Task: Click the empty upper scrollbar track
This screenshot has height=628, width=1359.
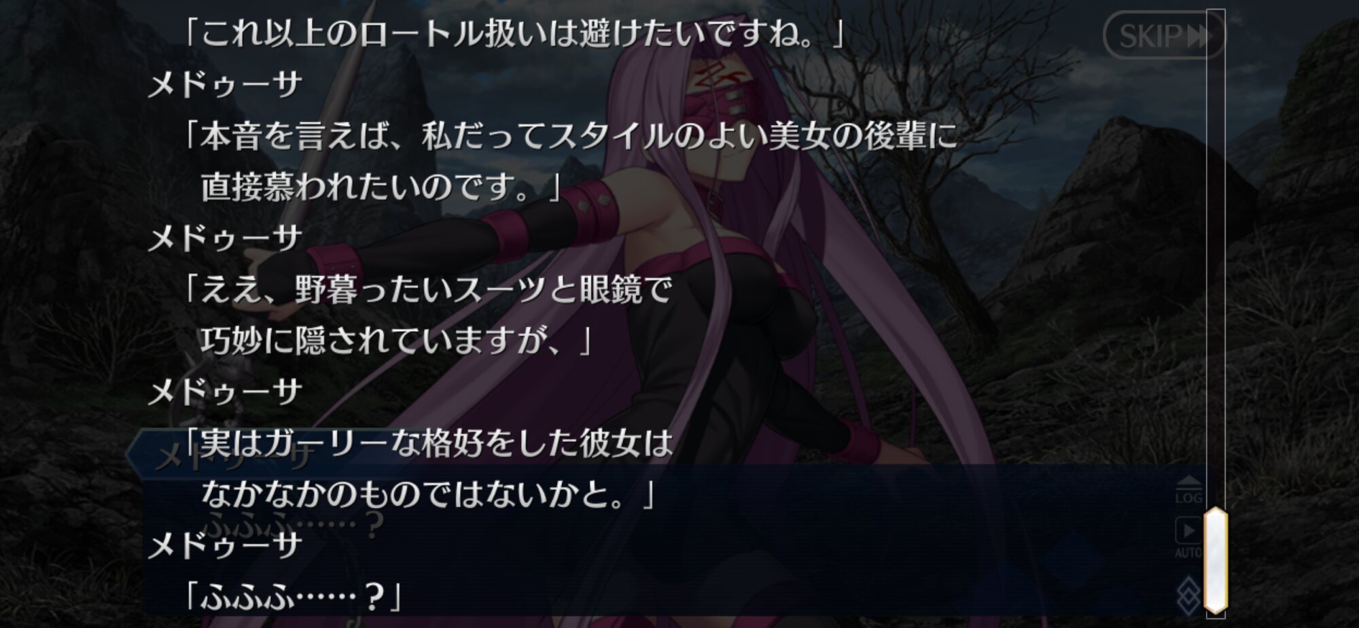Action: 1216,258
